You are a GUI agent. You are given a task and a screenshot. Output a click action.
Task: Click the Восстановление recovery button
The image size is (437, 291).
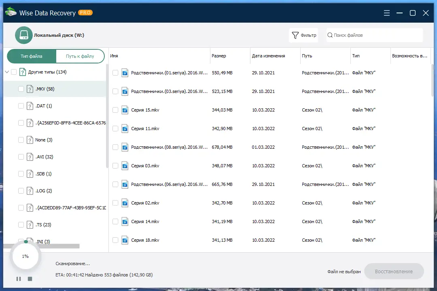click(394, 271)
